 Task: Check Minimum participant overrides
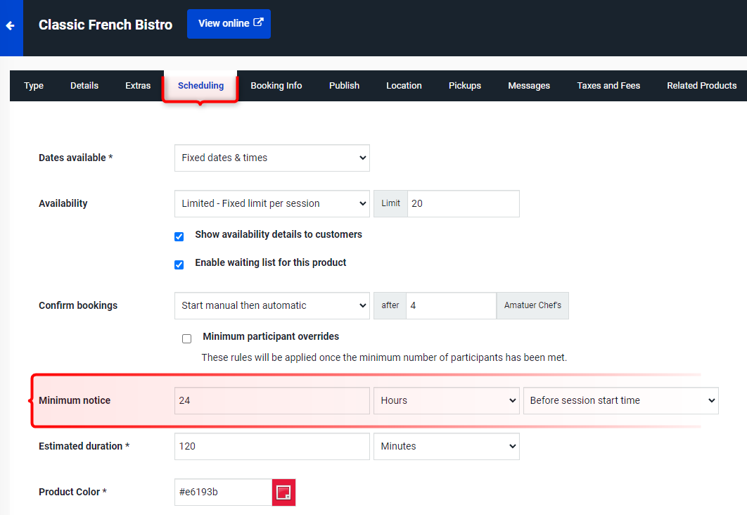tap(187, 338)
